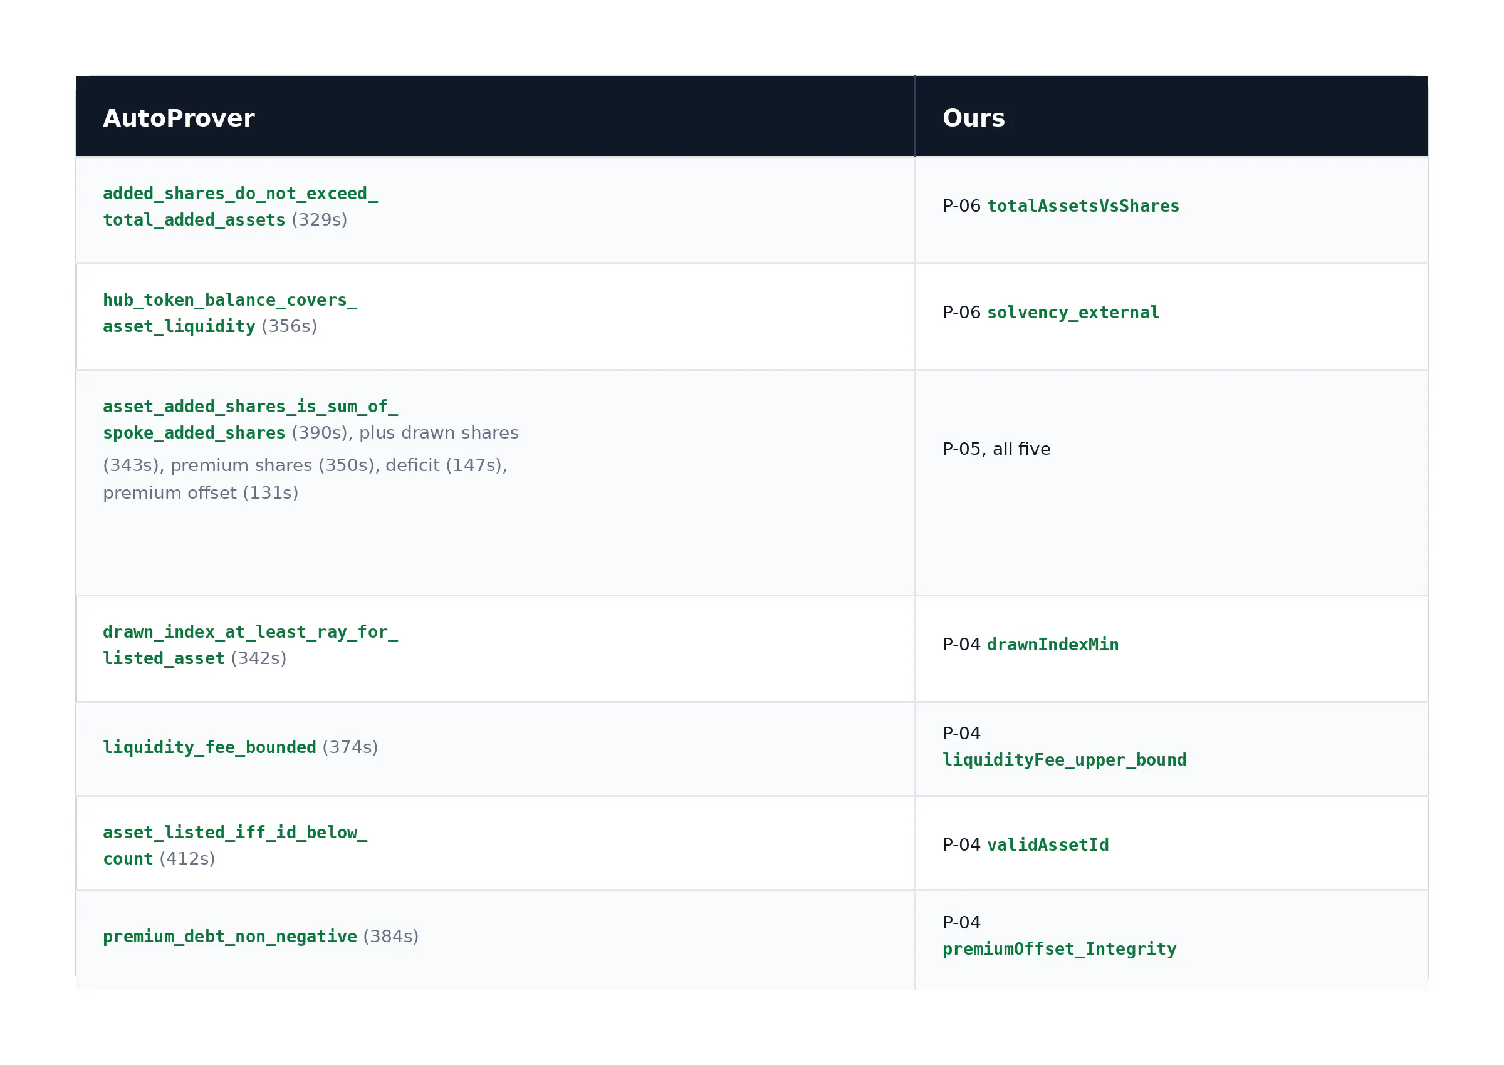This screenshot has height=1065, width=1504.
Task: Select asset_added_shares_is_sum_of_spoke_added_shares text
Action: (x=250, y=420)
